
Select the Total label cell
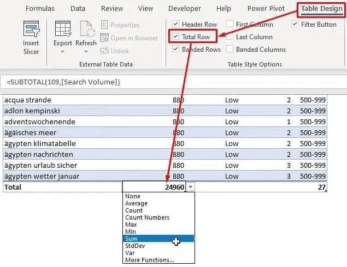63,187
